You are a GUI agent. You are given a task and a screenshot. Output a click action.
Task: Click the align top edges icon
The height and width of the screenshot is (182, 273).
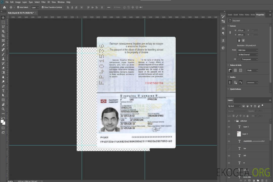coord(88,7)
